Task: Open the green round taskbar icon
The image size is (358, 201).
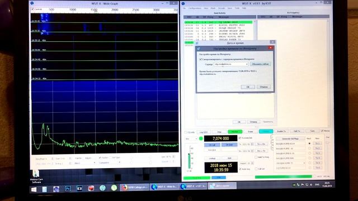Action: pos(114,188)
